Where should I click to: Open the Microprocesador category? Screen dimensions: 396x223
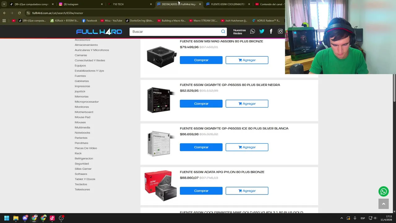(x=87, y=102)
